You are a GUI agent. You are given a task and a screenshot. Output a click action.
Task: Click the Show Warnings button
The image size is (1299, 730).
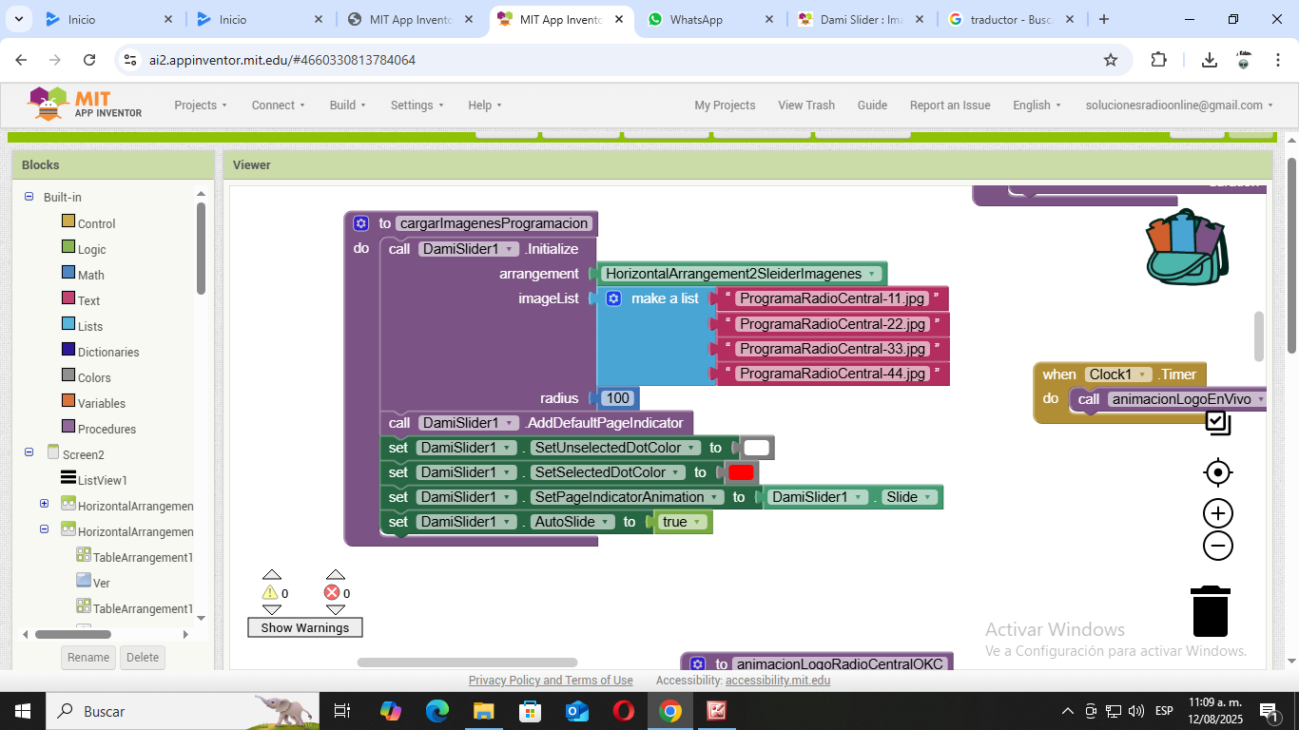click(x=304, y=627)
